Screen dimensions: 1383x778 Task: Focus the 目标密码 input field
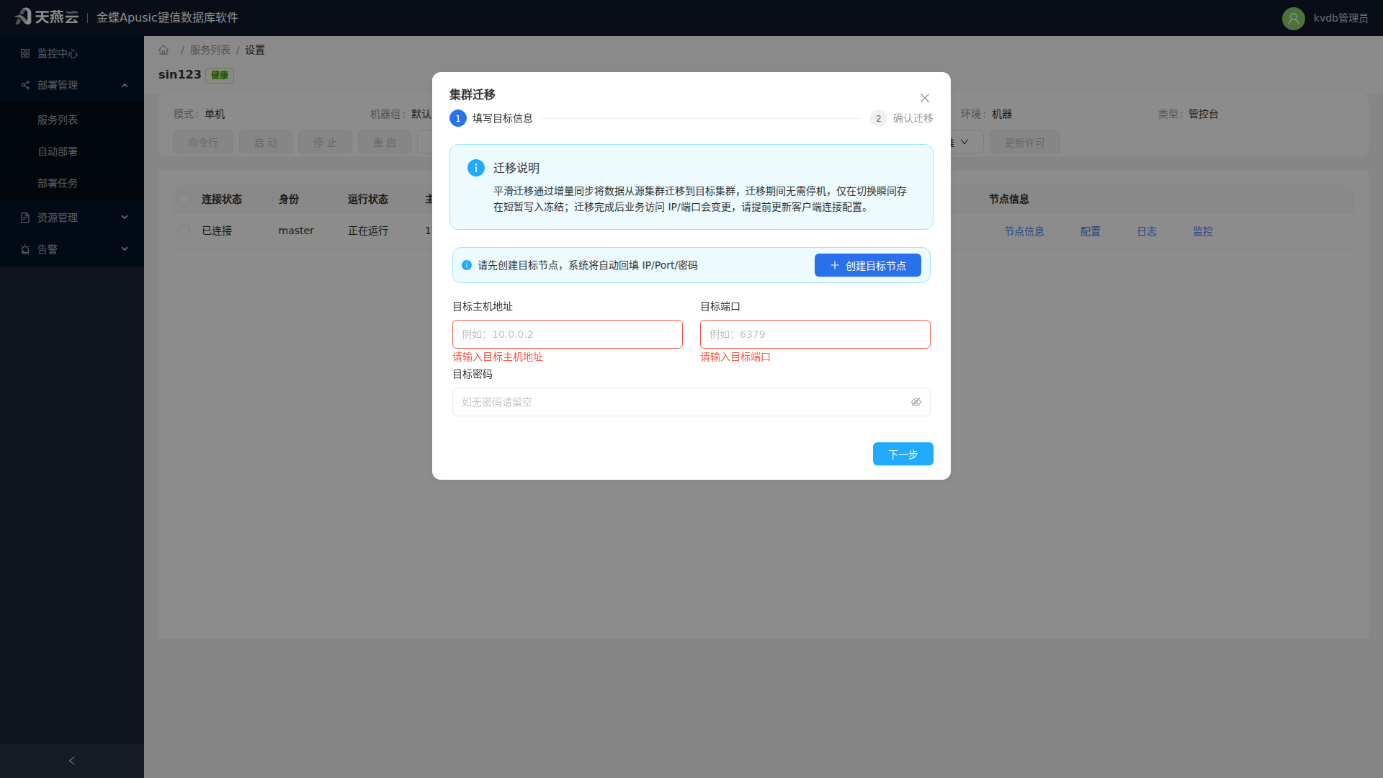pos(691,402)
